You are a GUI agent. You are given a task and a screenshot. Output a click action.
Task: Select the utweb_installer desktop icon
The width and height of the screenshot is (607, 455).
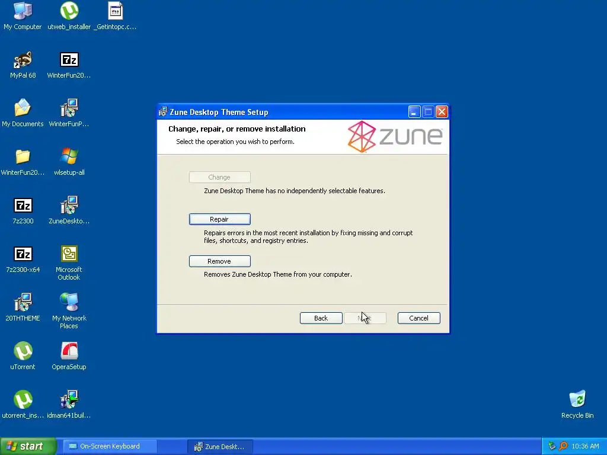coord(69,16)
